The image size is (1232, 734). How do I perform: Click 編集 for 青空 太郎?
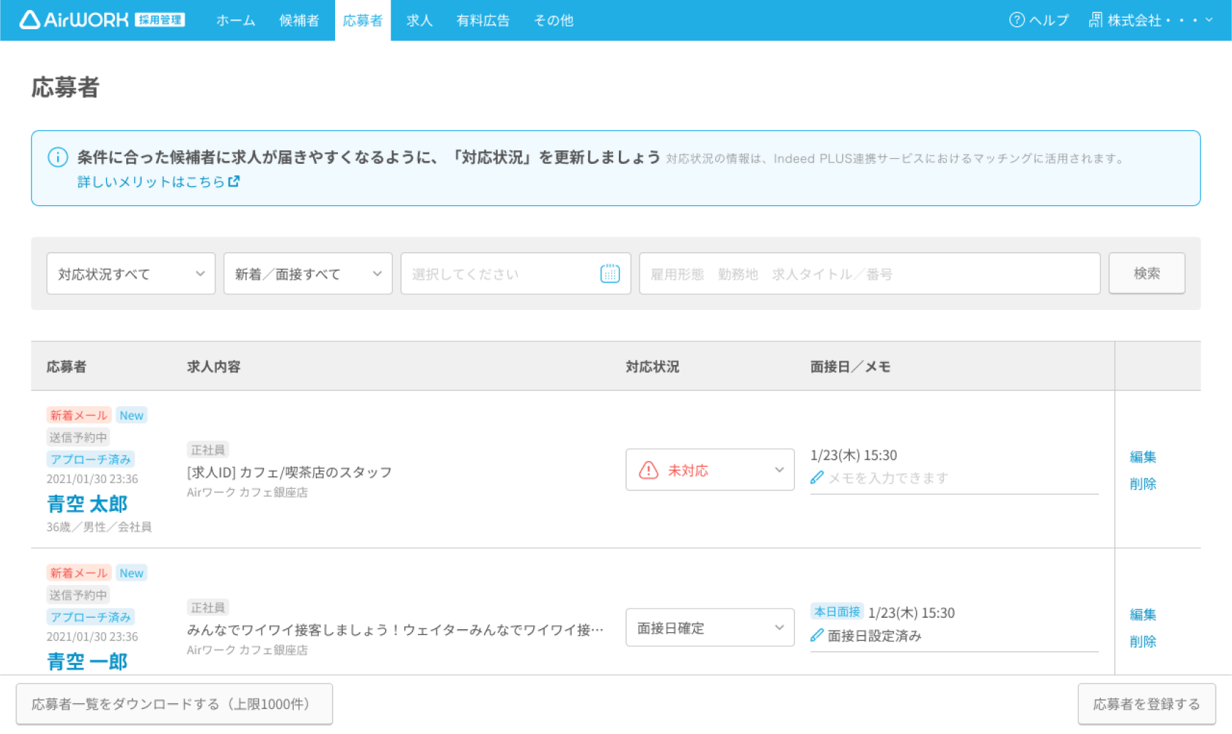click(1143, 457)
